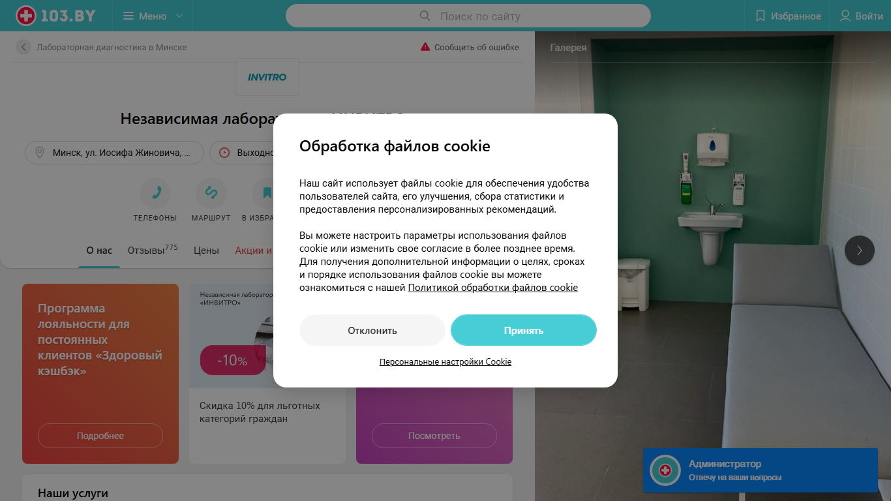This screenshot has height=501, width=891.
Task: Open the Телефоны phone icon
Action: (155, 193)
